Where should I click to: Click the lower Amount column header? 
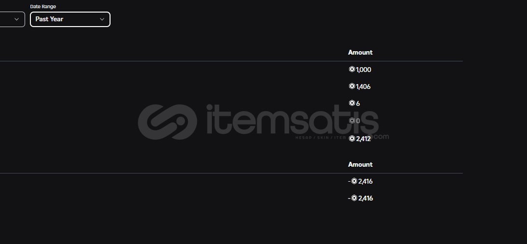(361, 165)
